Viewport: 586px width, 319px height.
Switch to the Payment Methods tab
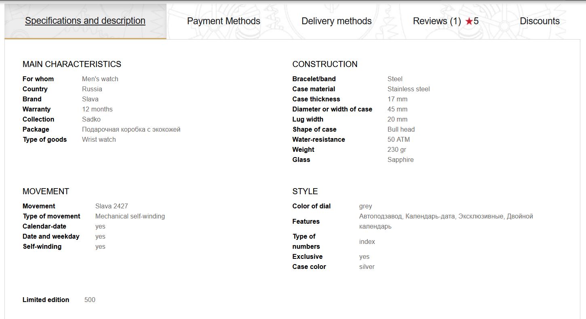point(223,21)
